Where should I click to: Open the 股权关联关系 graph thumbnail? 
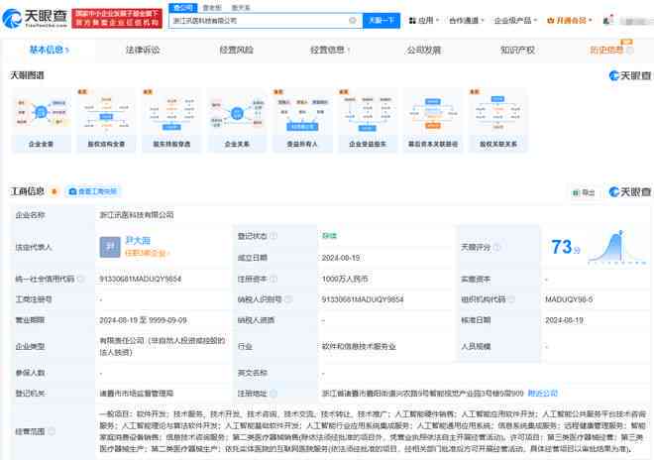(498, 121)
